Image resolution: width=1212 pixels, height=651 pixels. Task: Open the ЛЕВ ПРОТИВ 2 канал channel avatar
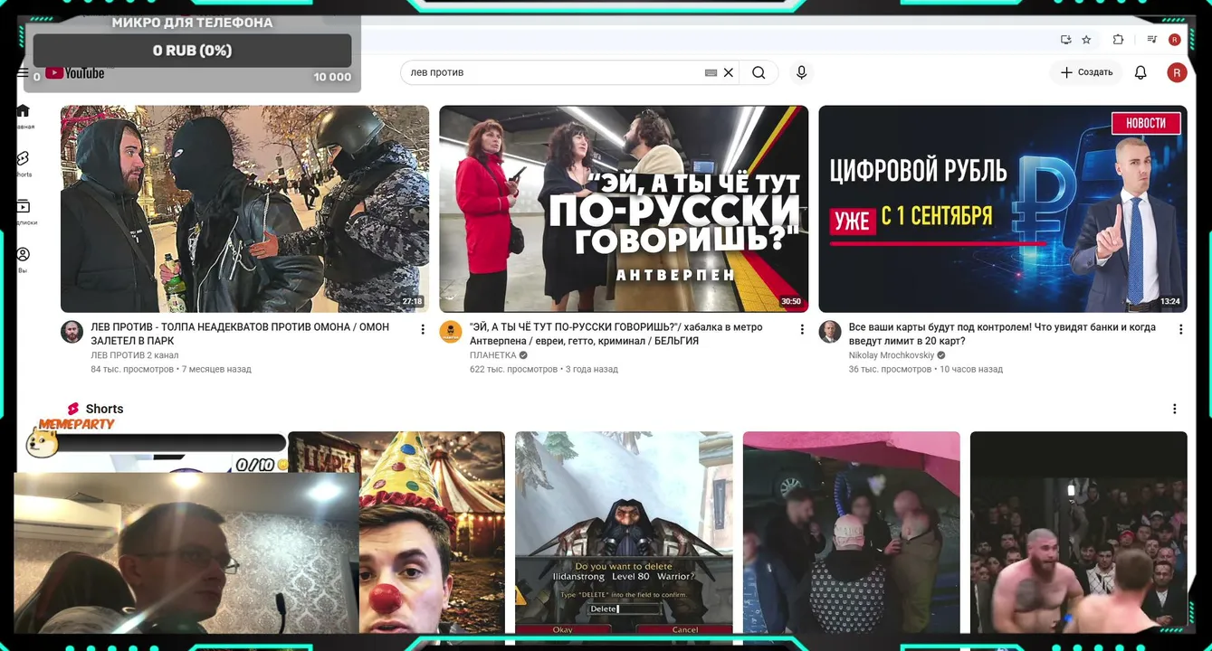pyautogui.click(x=72, y=331)
